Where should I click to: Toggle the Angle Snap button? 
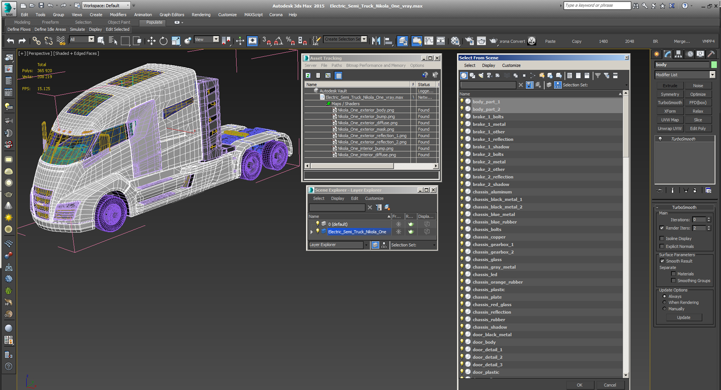278,41
